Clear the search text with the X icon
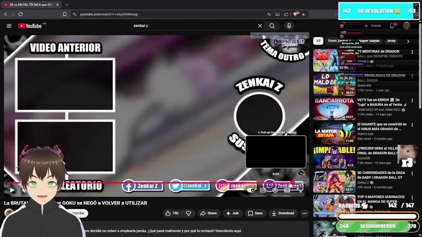422x237 pixels. pyautogui.click(x=260, y=26)
